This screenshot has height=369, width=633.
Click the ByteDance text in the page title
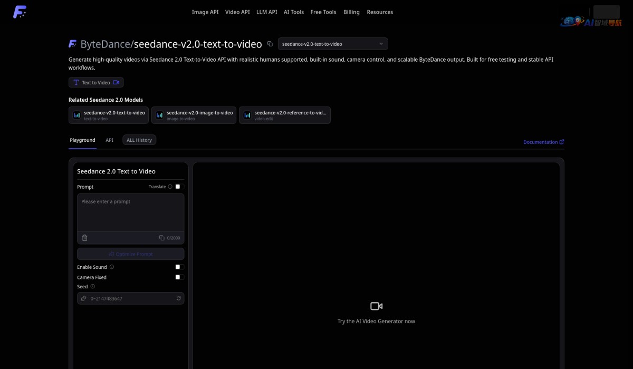pyautogui.click(x=105, y=44)
